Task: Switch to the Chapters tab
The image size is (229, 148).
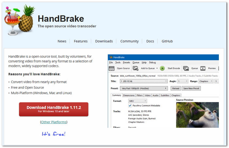Action: [176, 95]
